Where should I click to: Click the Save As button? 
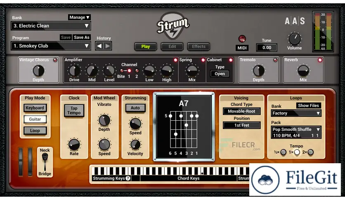(81, 37)
